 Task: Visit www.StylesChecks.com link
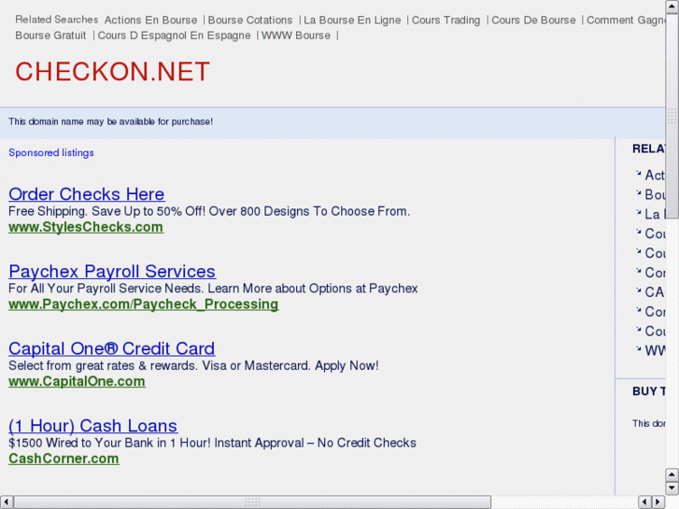(86, 227)
